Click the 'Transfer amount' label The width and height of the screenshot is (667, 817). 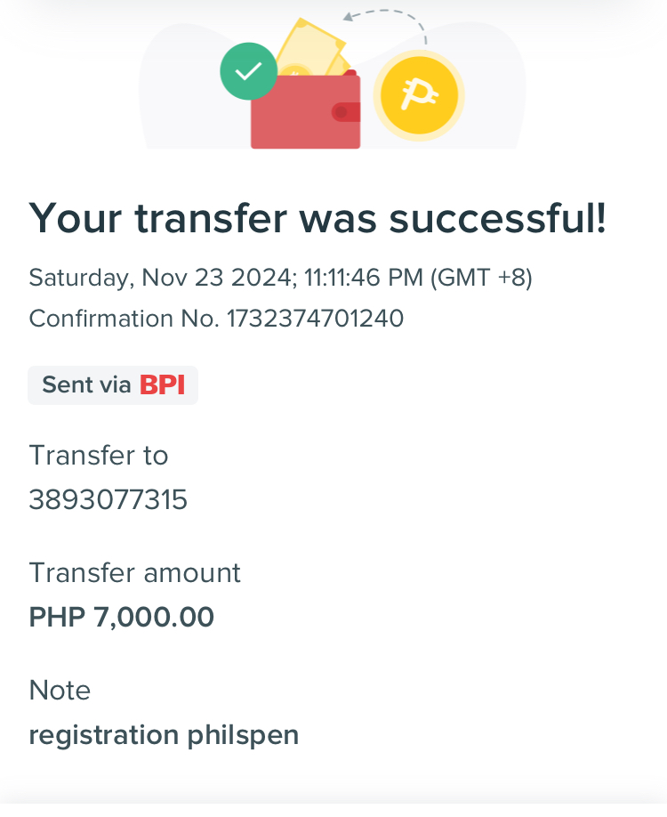click(x=135, y=573)
